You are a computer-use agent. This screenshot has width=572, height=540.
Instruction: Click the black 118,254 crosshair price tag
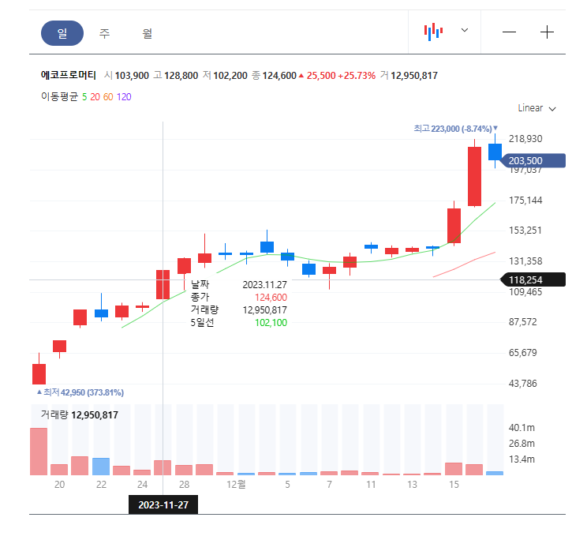tap(532, 279)
